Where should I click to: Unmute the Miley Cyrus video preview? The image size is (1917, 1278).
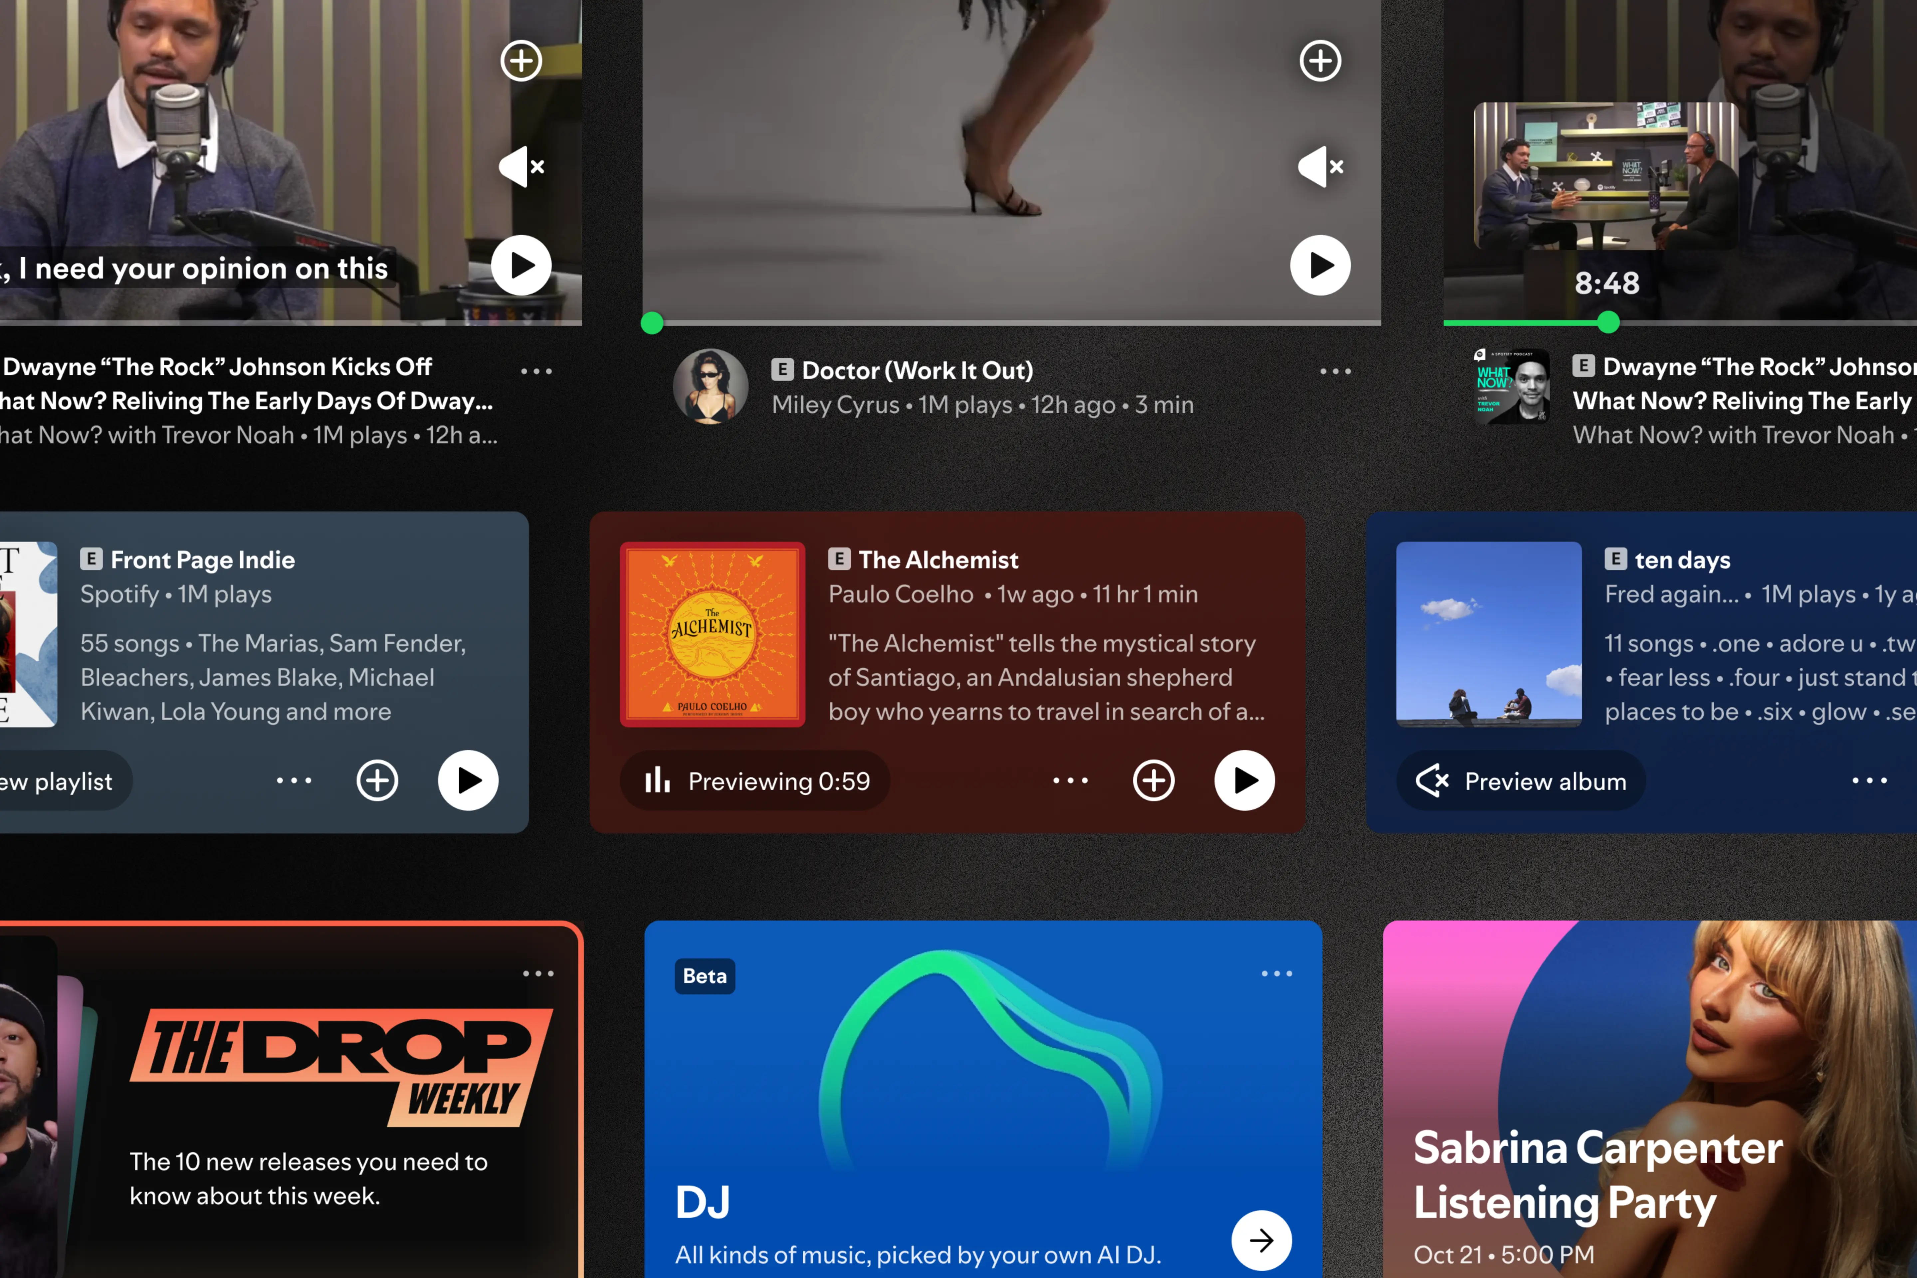[1320, 167]
